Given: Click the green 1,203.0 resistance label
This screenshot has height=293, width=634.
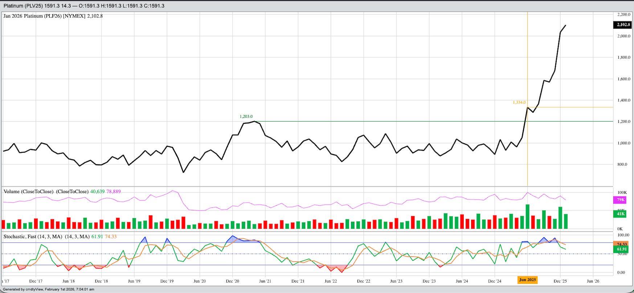Looking at the screenshot, I should click(x=246, y=116).
